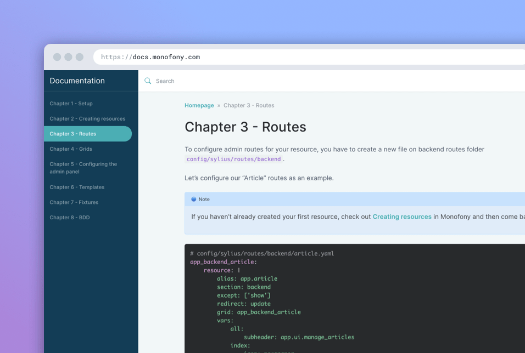Go to Chapter 4 - Grids
Screen dimensions: 525x353
[71, 149]
